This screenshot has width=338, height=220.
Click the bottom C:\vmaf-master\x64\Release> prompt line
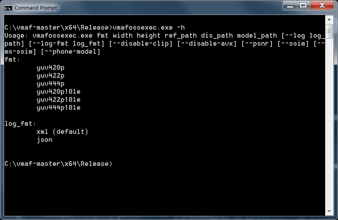[x=59, y=164]
